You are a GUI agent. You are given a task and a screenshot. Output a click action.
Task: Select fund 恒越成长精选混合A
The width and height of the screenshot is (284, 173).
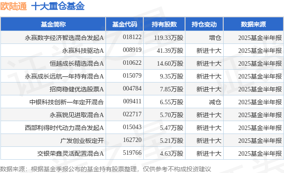(x=77, y=63)
